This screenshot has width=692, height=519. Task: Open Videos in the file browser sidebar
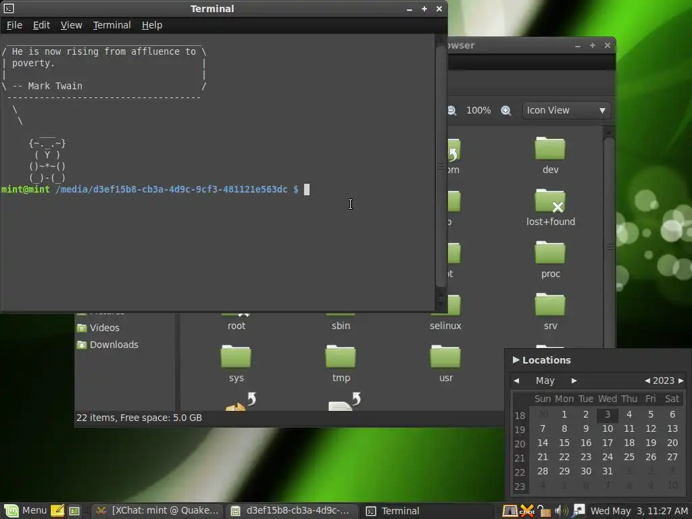[105, 328]
